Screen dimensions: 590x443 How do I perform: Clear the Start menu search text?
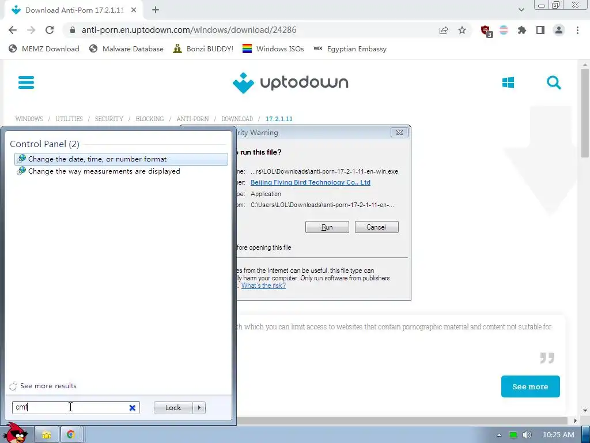(x=132, y=408)
